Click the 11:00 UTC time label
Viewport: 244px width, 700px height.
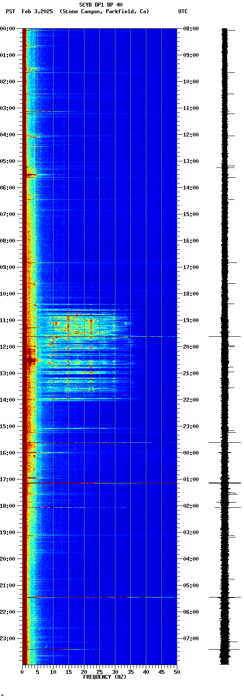[x=191, y=108]
